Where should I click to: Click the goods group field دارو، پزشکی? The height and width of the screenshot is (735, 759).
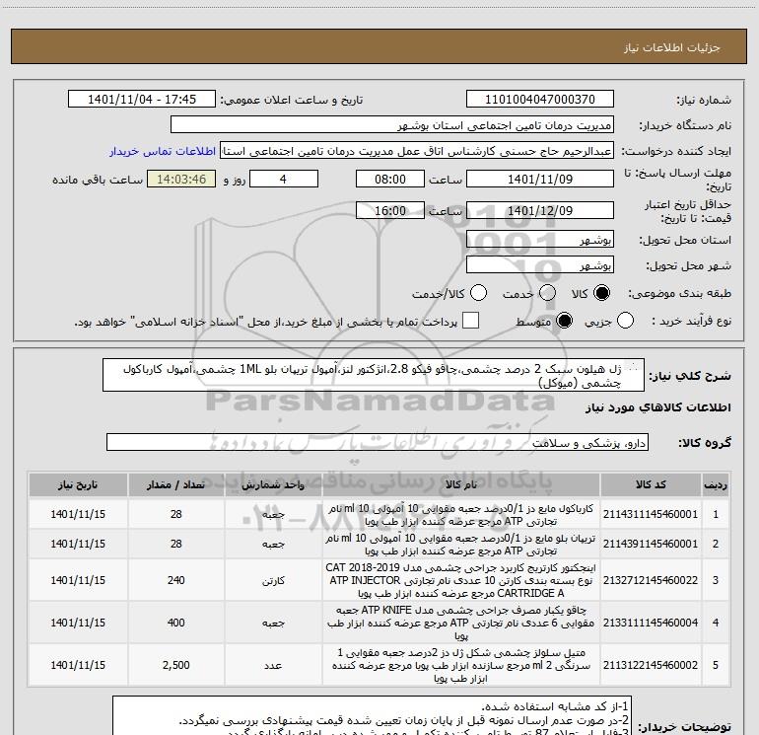[378, 442]
